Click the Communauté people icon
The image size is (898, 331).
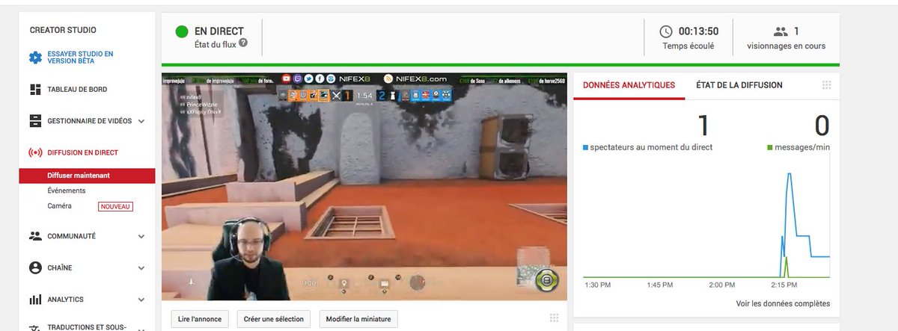tap(35, 236)
